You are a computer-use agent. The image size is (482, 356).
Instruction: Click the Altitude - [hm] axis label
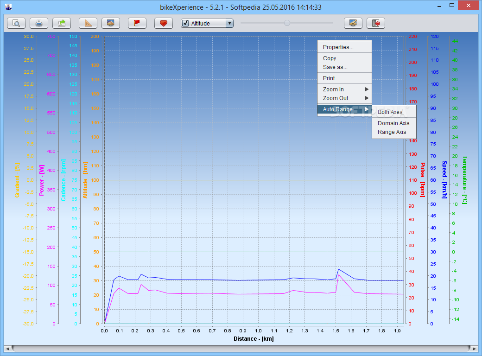pyautogui.click(x=85, y=180)
